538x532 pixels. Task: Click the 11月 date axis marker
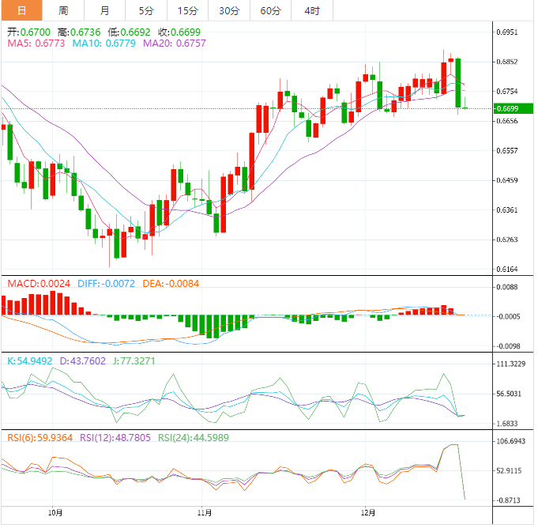[x=204, y=513]
